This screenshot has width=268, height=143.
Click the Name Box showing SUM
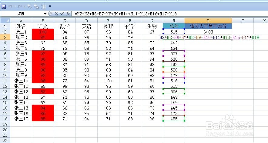(x=21, y=14)
